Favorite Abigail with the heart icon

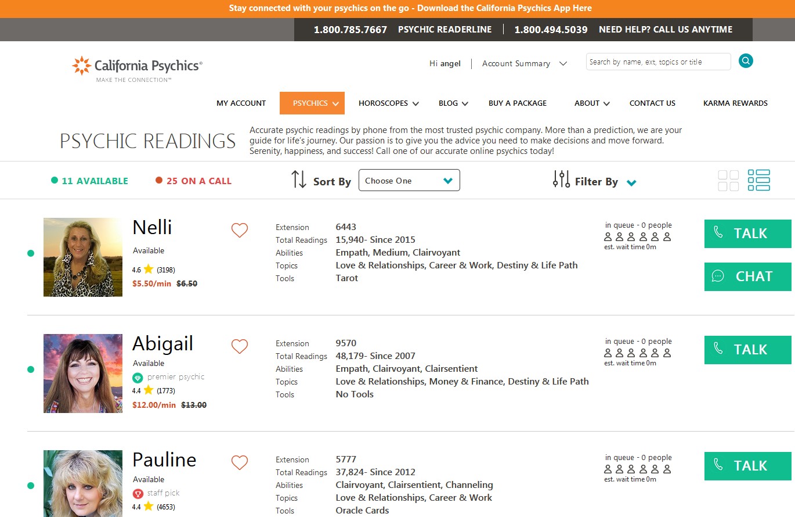point(240,347)
